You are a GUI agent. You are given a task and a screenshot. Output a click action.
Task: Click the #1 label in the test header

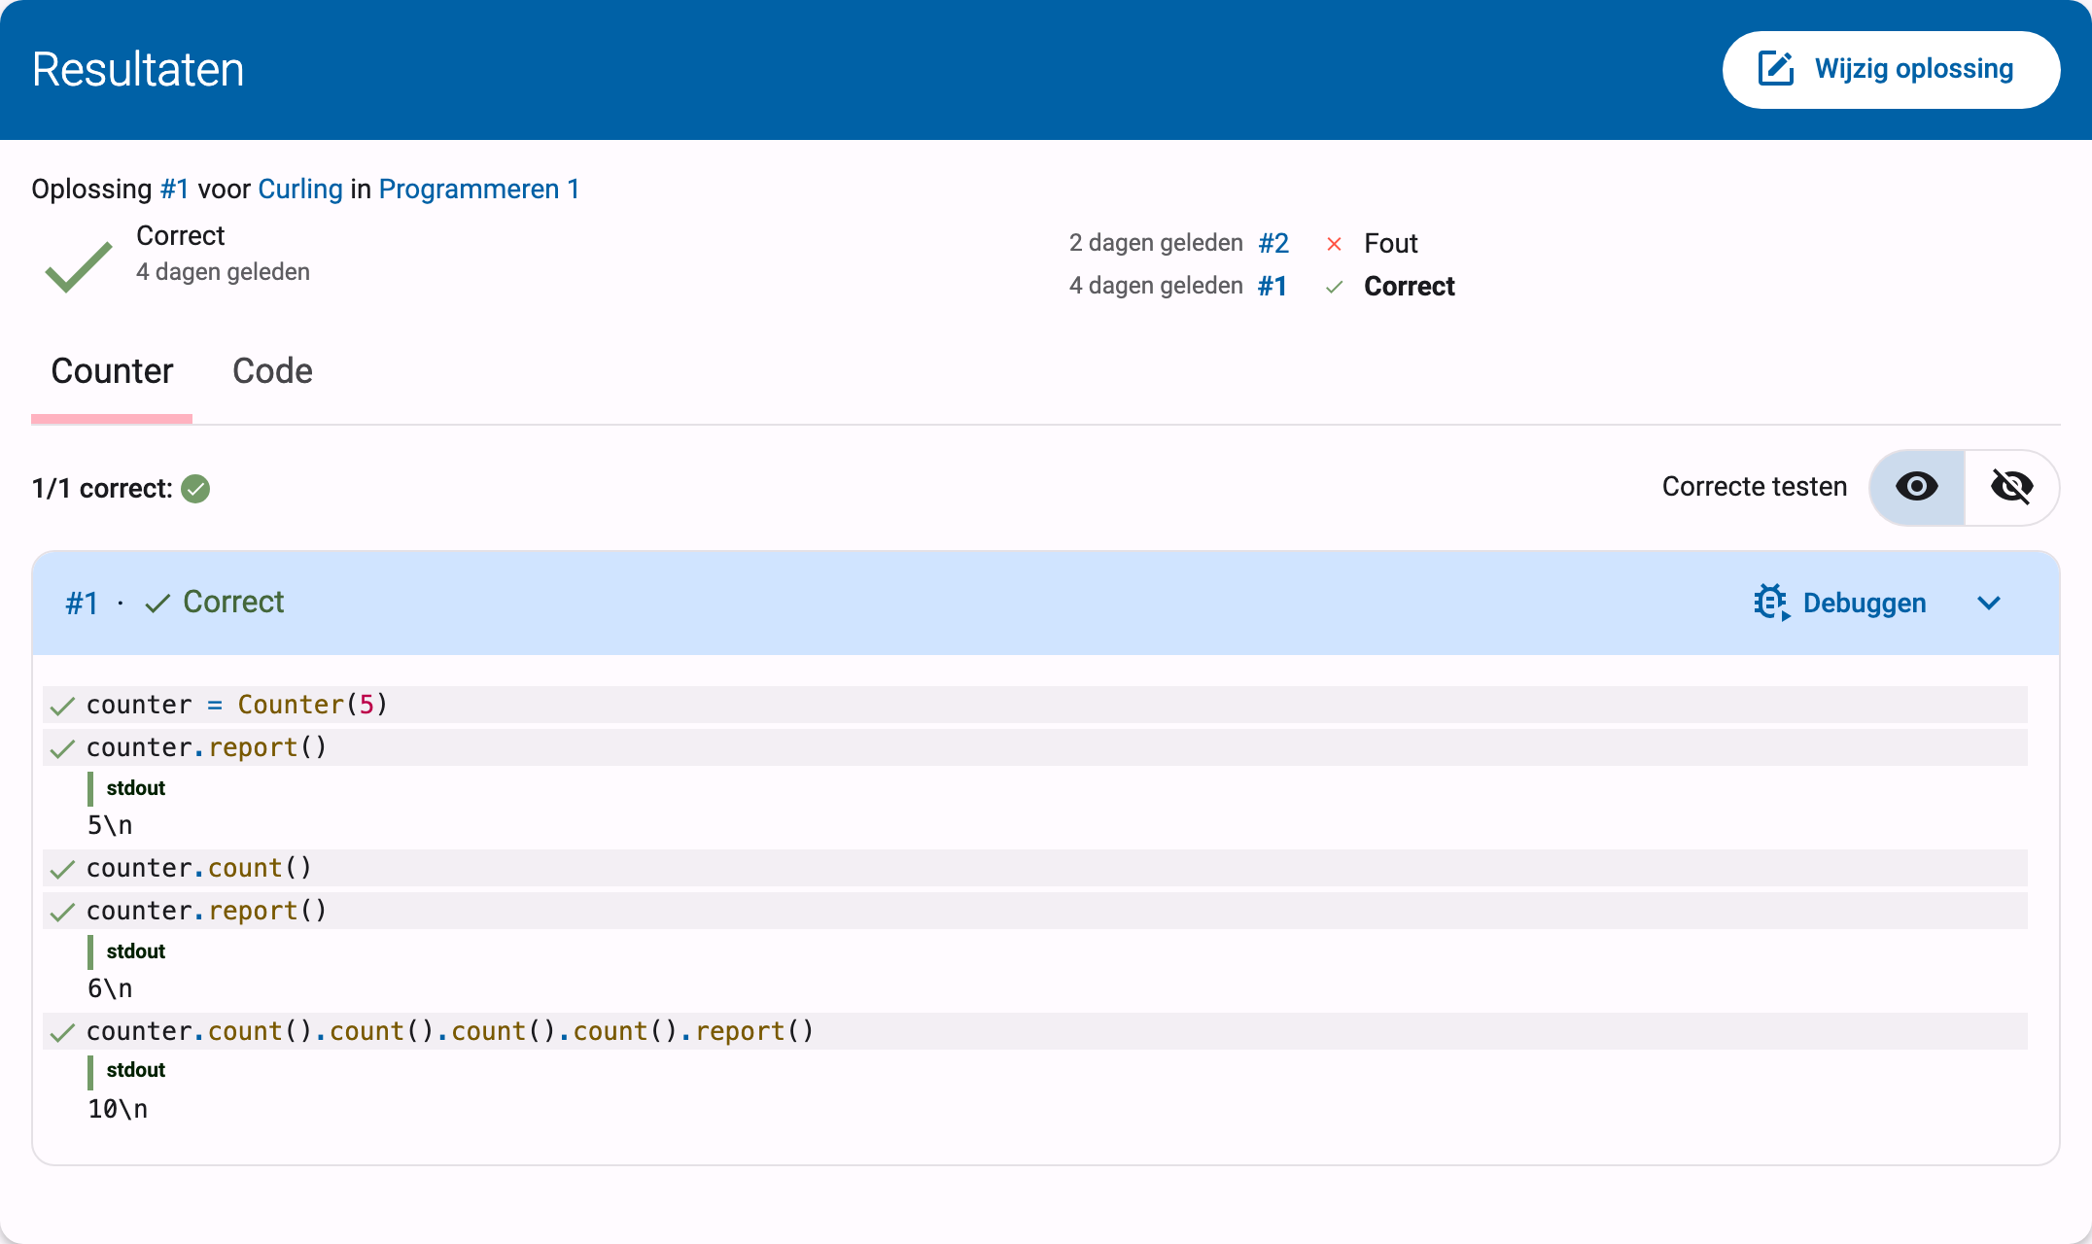pos(82,604)
